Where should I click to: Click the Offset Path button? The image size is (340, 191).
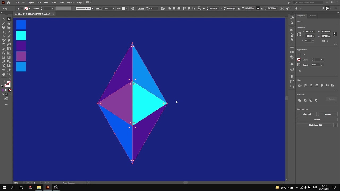[x=307, y=114]
